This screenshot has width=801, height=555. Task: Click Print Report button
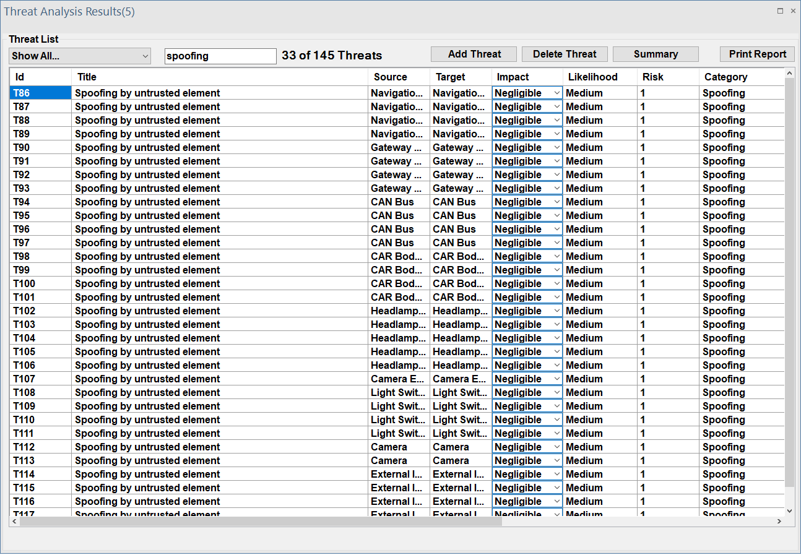(757, 54)
